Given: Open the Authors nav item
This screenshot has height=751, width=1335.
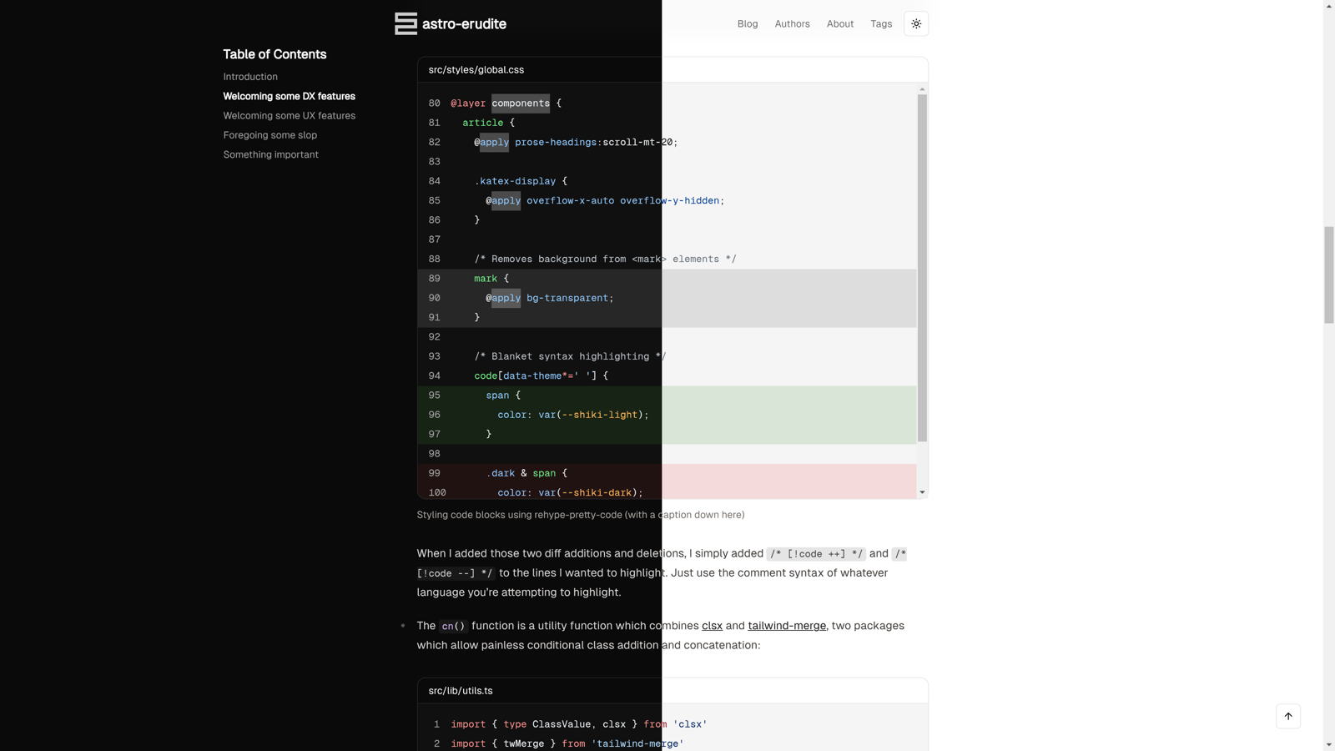Looking at the screenshot, I should coord(792,24).
